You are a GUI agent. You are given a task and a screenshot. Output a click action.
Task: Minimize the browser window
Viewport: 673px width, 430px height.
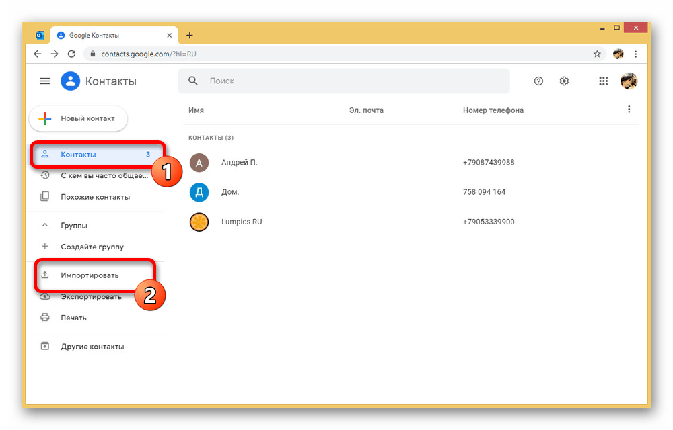(x=602, y=28)
